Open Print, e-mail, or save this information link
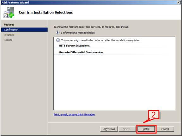The width and height of the screenshot is (182, 136). click(x=74, y=115)
